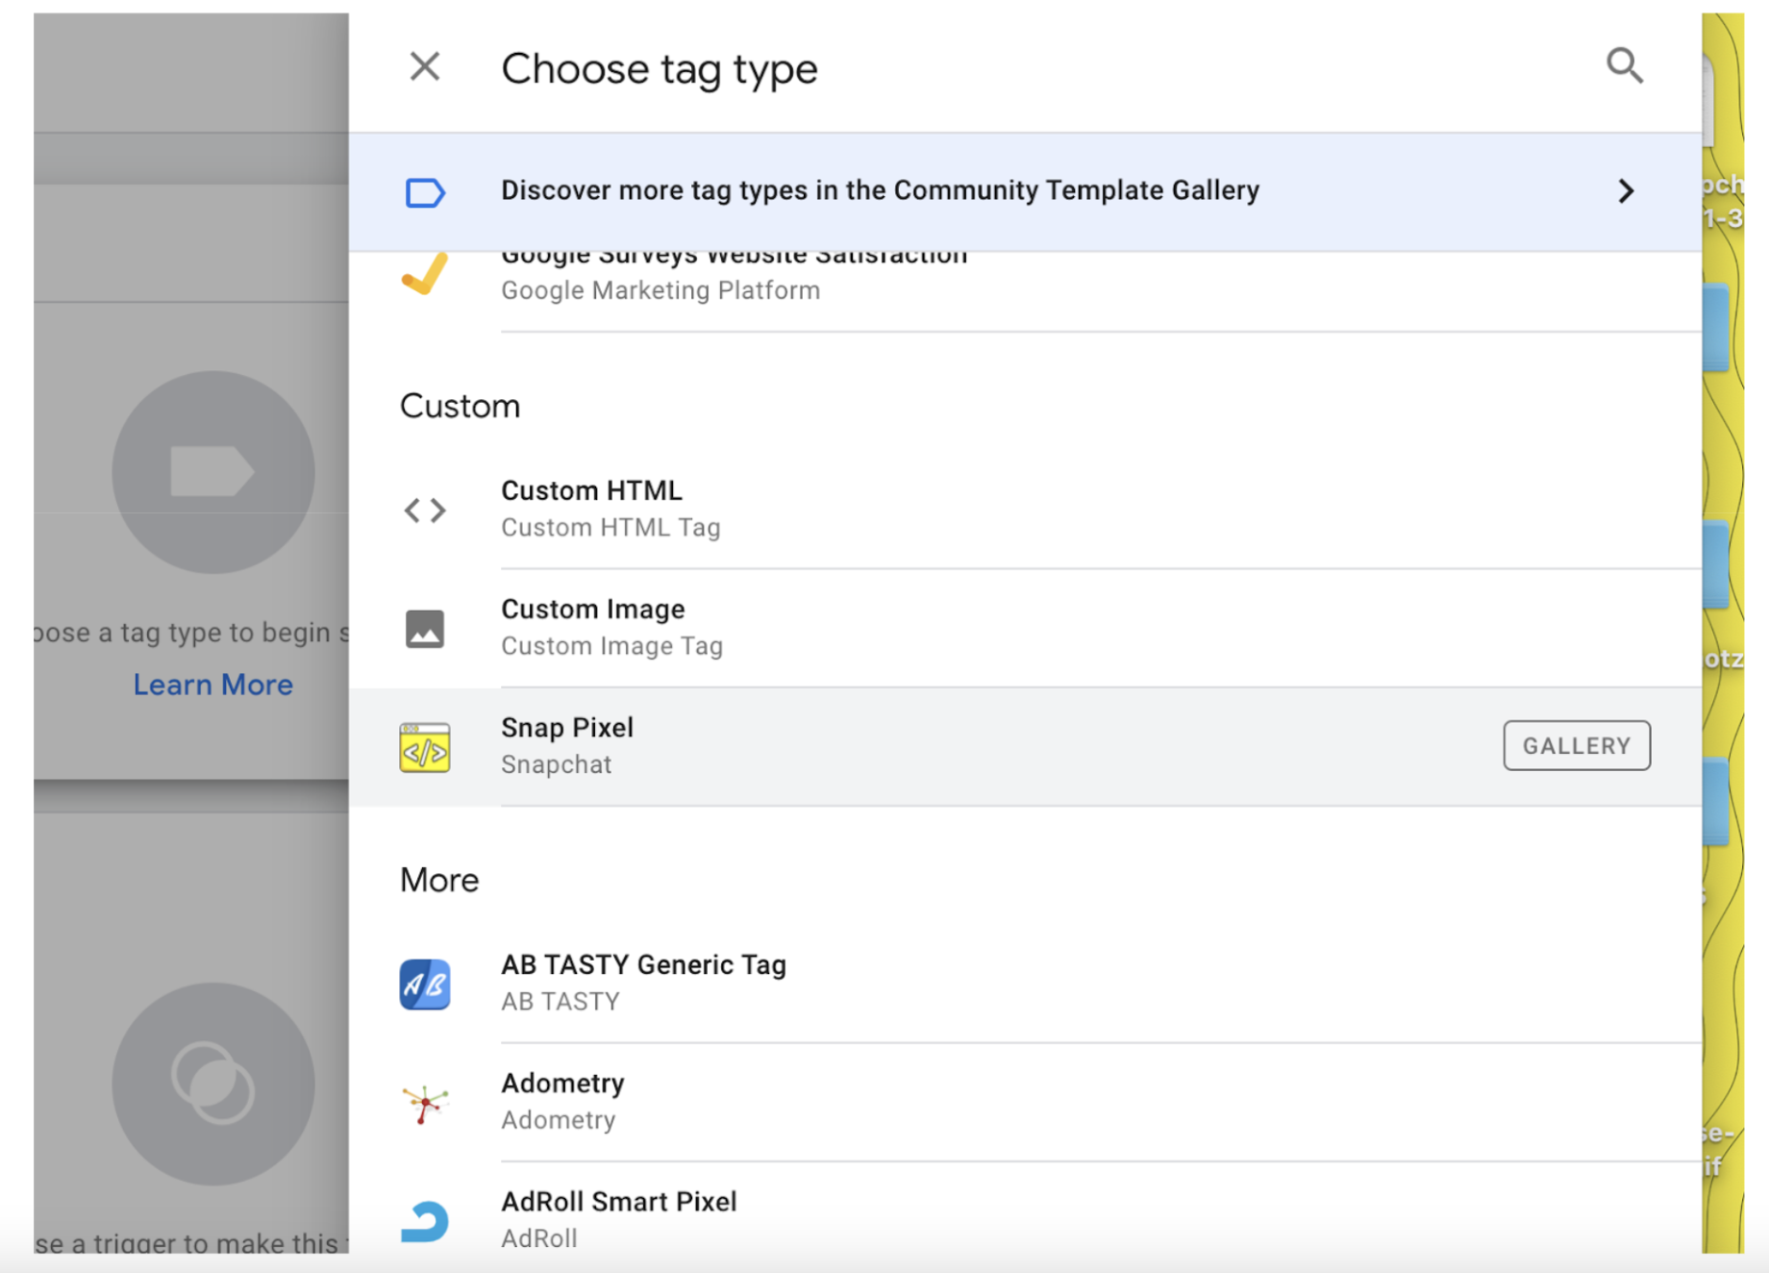The height and width of the screenshot is (1273, 1769).
Task: Choose Custom Image tag type
Action: pyautogui.click(x=1025, y=628)
